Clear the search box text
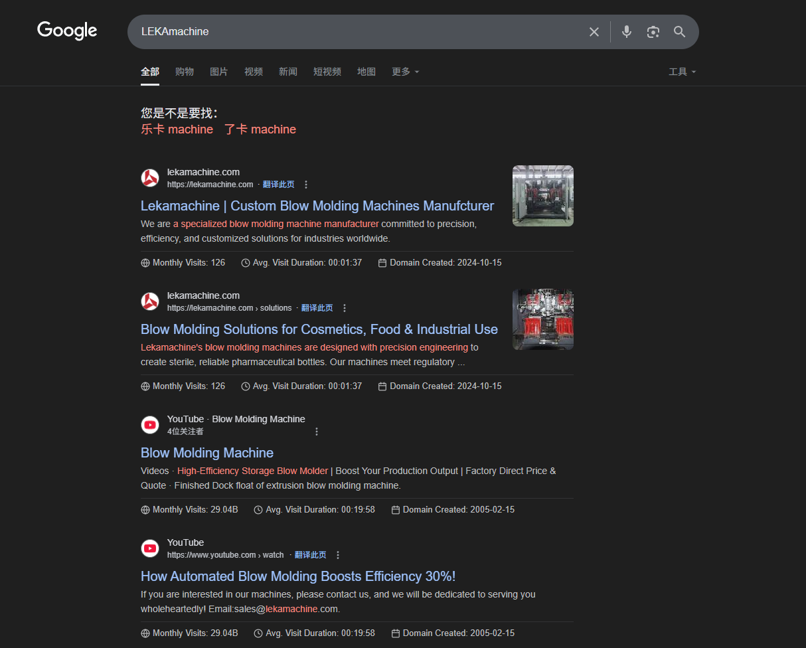The height and width of the screenshot is (648, 806). [x=594, y=32]
